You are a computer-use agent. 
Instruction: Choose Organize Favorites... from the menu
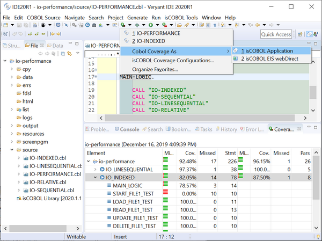[155, 69]
